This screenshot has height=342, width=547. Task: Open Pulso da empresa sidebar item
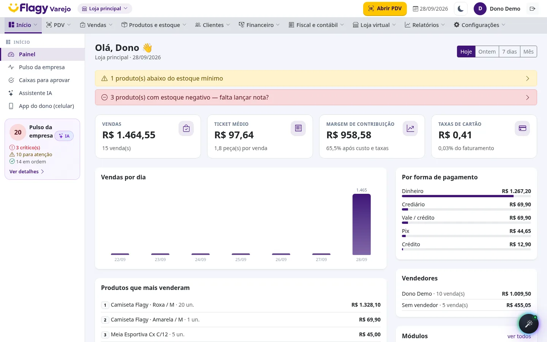click(43, 67)
